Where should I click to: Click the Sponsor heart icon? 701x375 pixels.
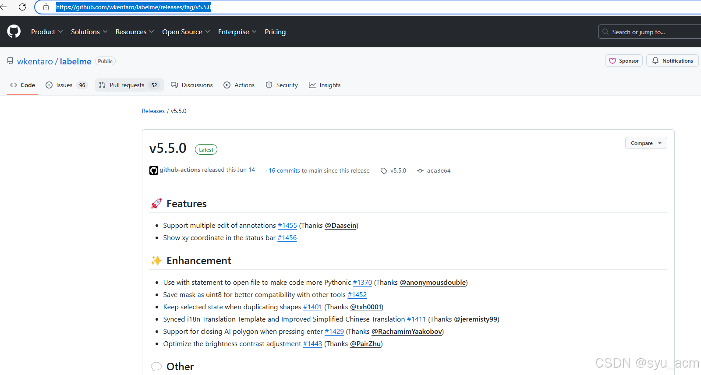(x=612, y=61)
